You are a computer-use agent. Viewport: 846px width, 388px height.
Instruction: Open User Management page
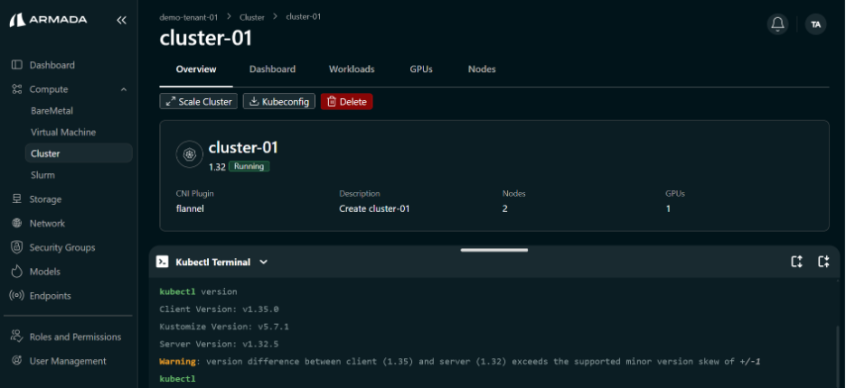[68, 361]
